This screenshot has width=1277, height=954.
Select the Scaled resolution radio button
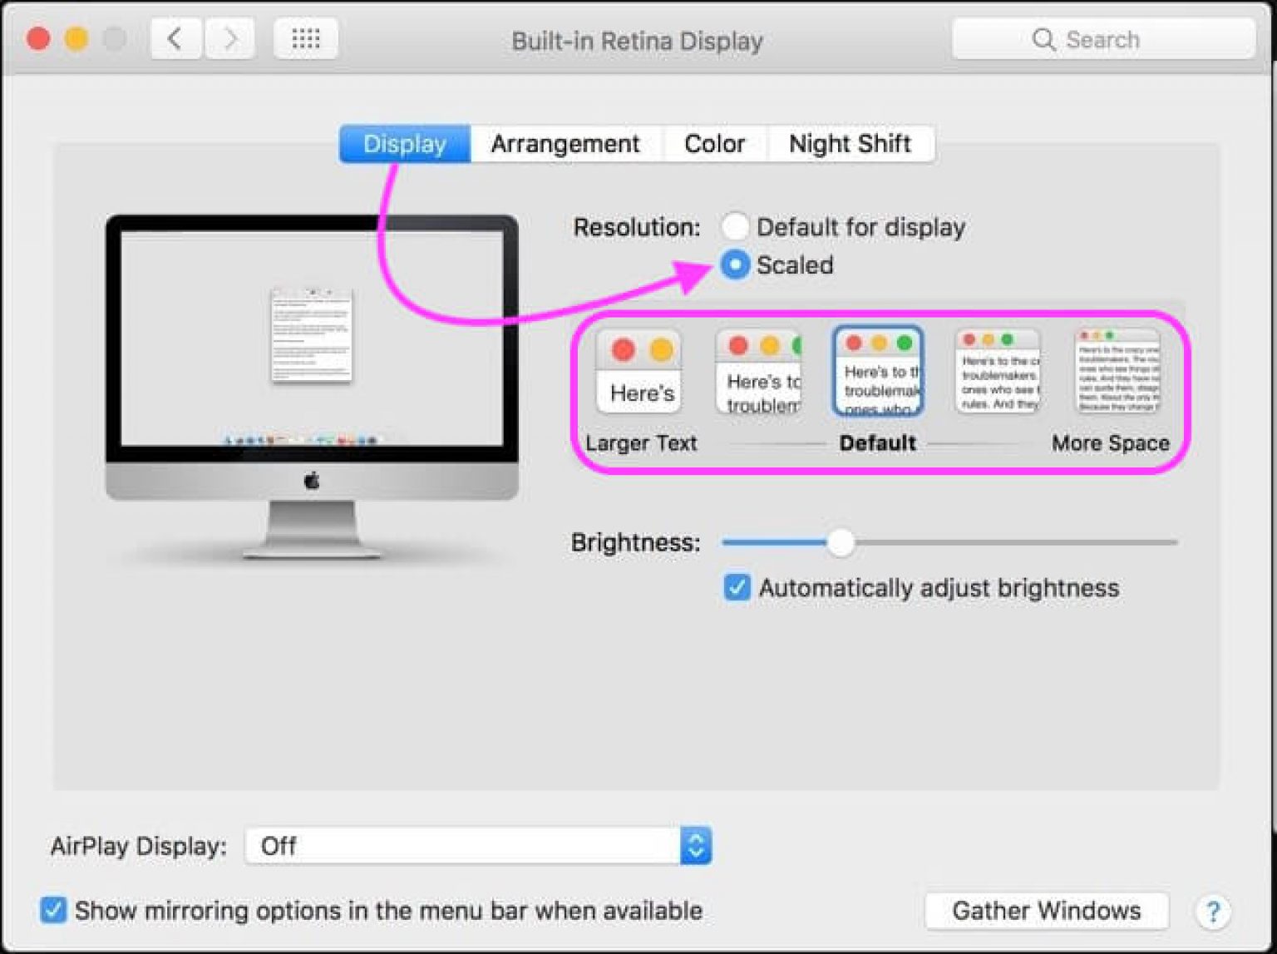coord(735,265)
